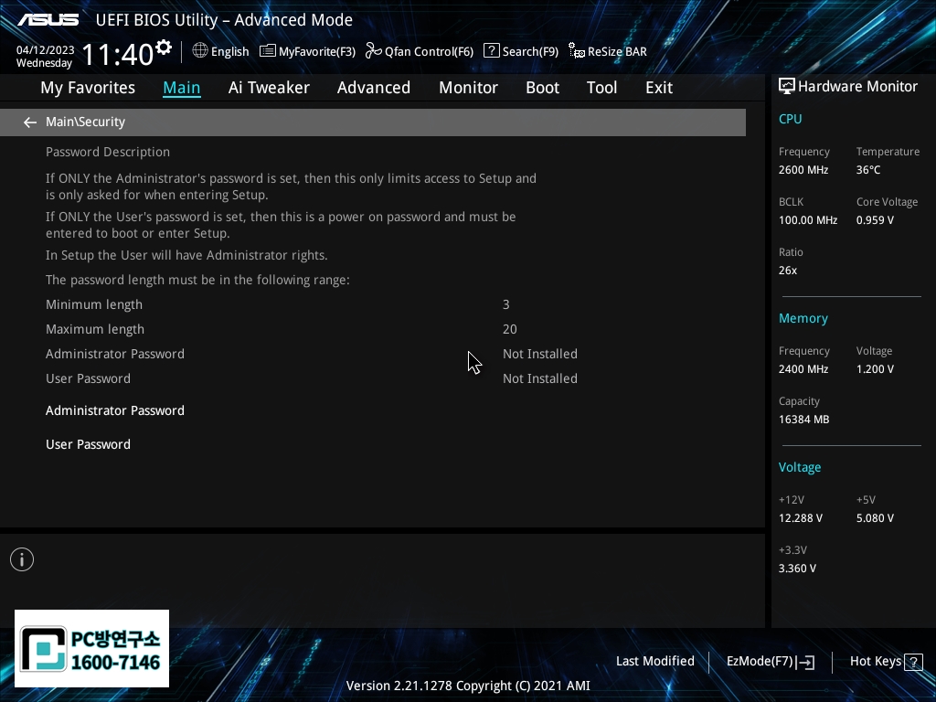Set the Administrator Password option

[114, 410]
